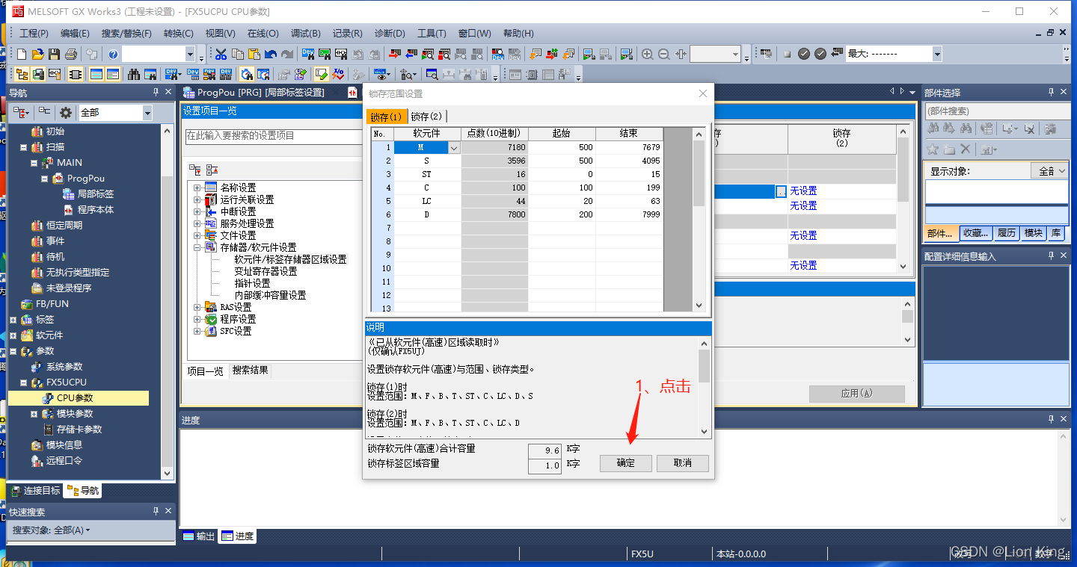Viewport: 1077px width, 567px height.
Task: Select 程序本体 in navigation tree
Action: (x=96, y=210)
